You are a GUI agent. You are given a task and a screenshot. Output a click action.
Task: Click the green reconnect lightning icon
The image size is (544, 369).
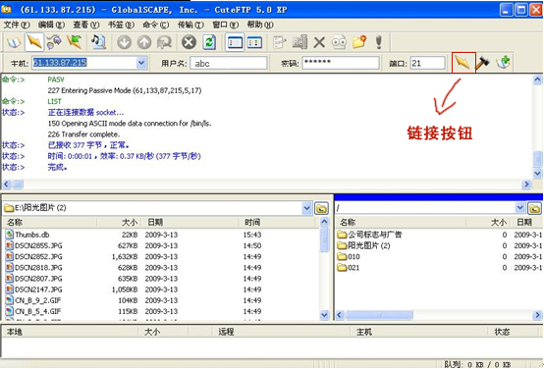click(x=75, y=42)
